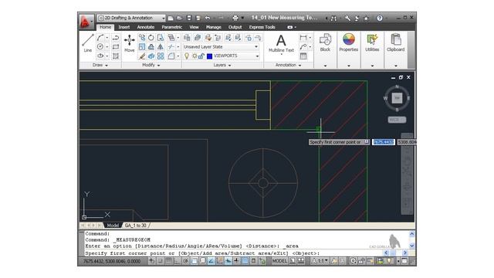Select the Line tool
Viewport: 494px width, 278px height.
click(x=87, y=43)
